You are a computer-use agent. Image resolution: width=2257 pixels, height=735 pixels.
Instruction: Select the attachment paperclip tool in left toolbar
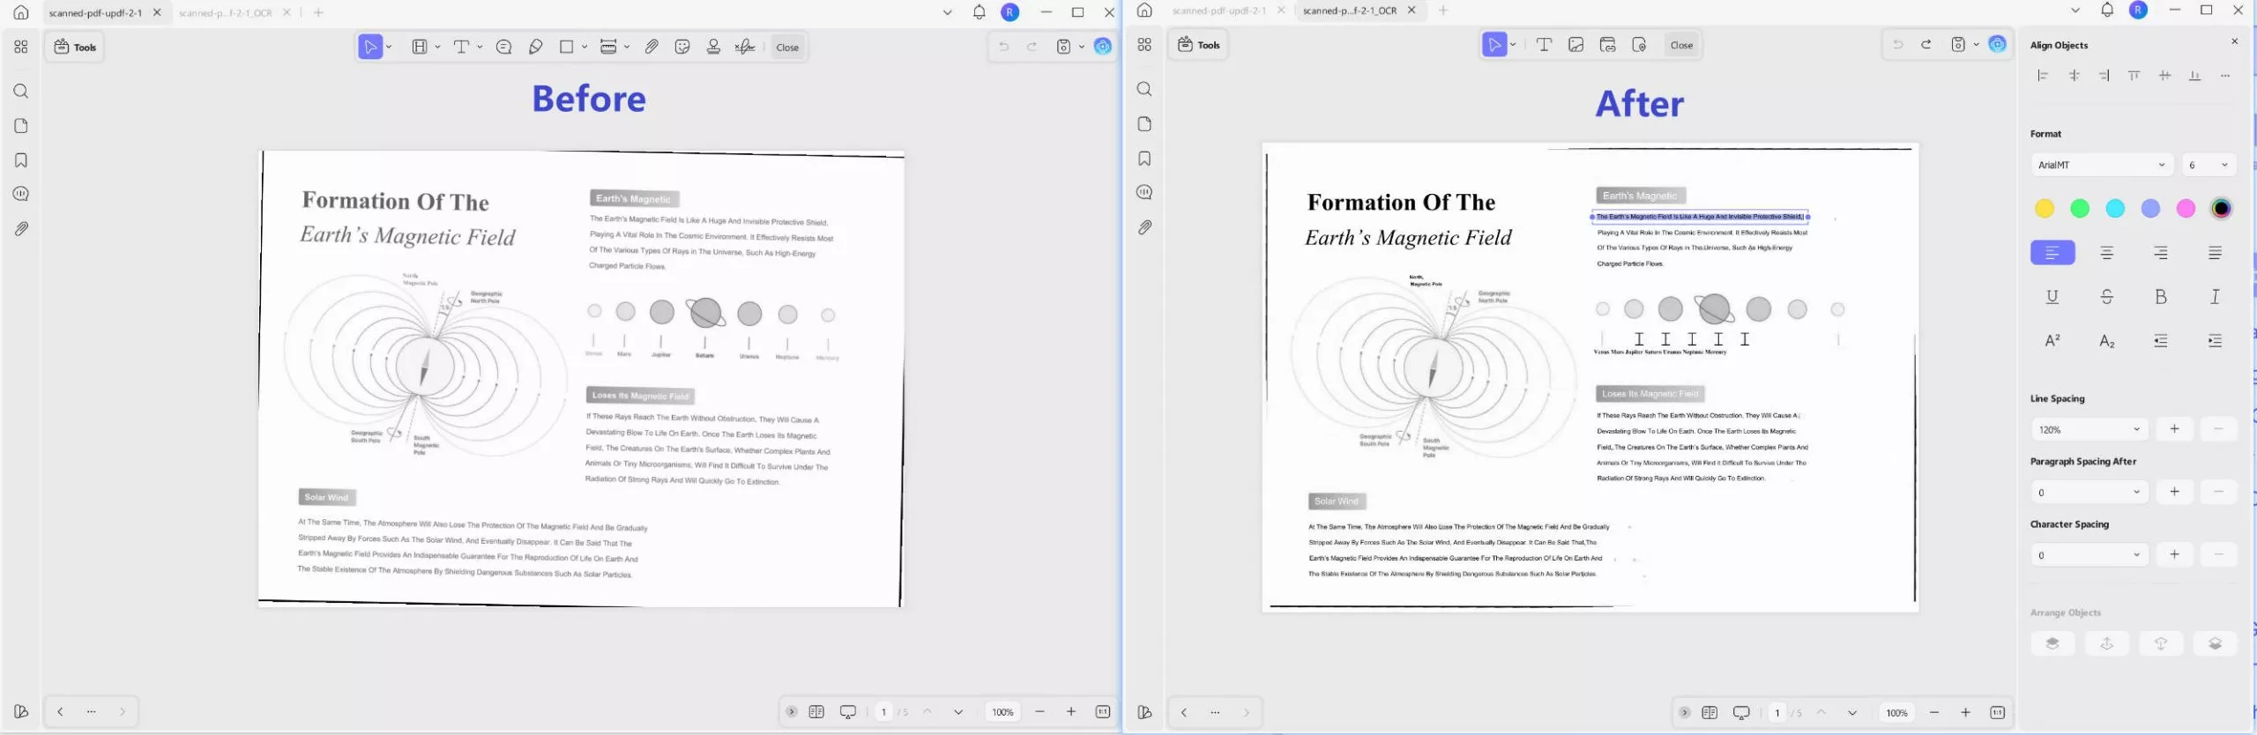coord(652,48)
